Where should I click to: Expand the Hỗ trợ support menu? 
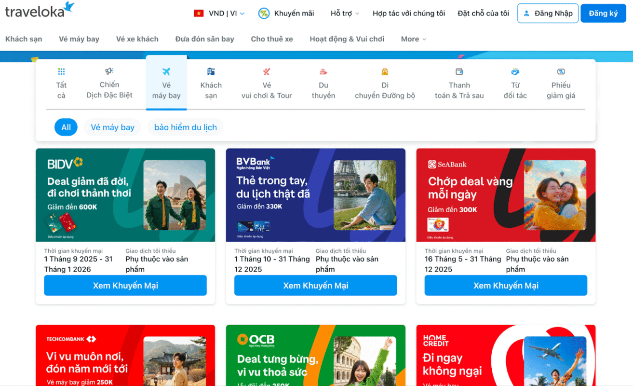pyautogui.click(x=345, y=14)
